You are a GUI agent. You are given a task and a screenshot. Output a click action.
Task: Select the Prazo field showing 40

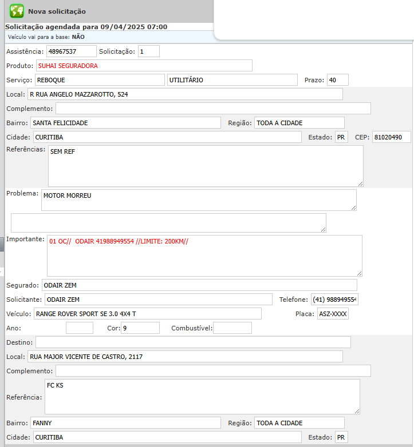click(337, 80)
